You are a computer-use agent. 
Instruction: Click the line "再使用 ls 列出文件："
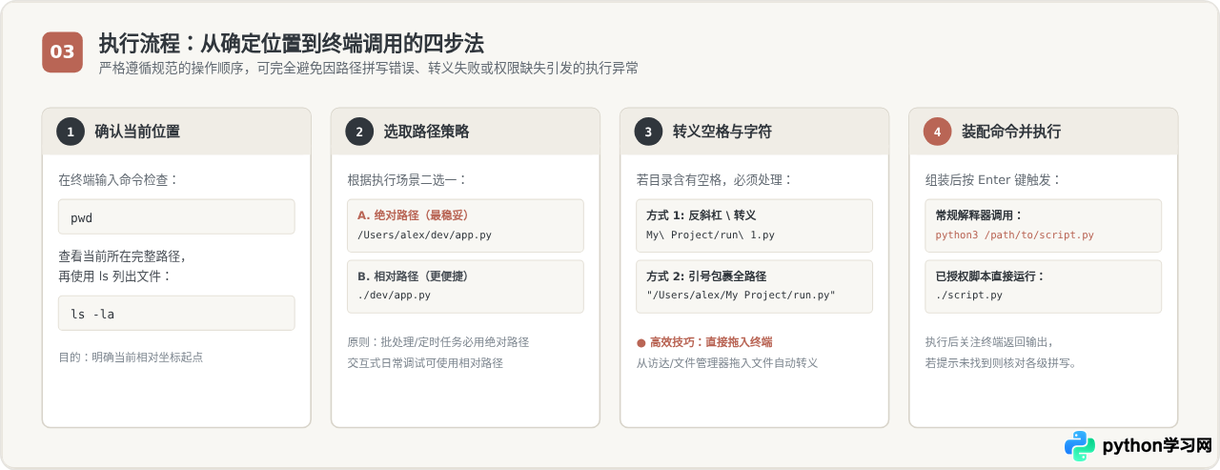point(116,276)
